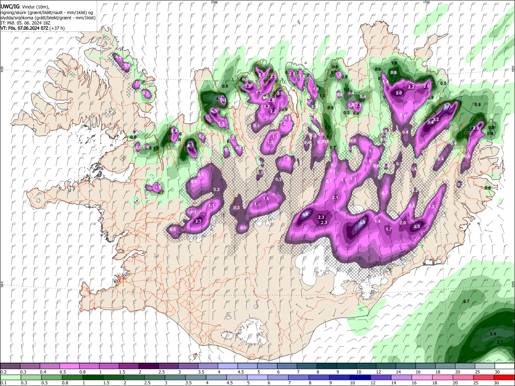Click the UWC/IG title in the header

click(x=10, y=7)
